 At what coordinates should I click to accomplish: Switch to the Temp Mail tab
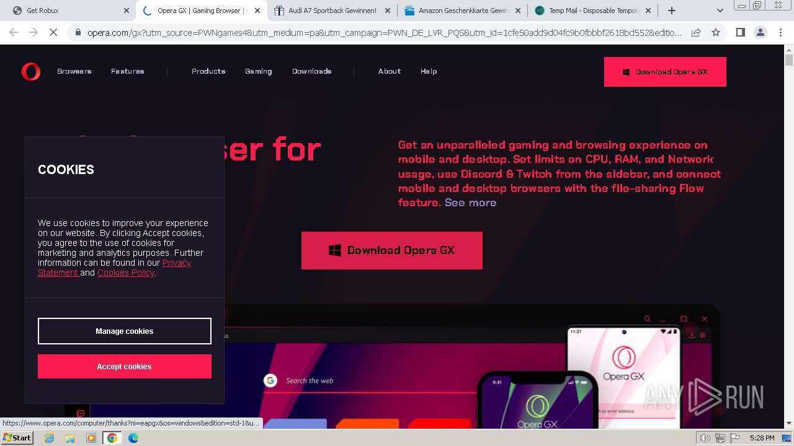593,11
